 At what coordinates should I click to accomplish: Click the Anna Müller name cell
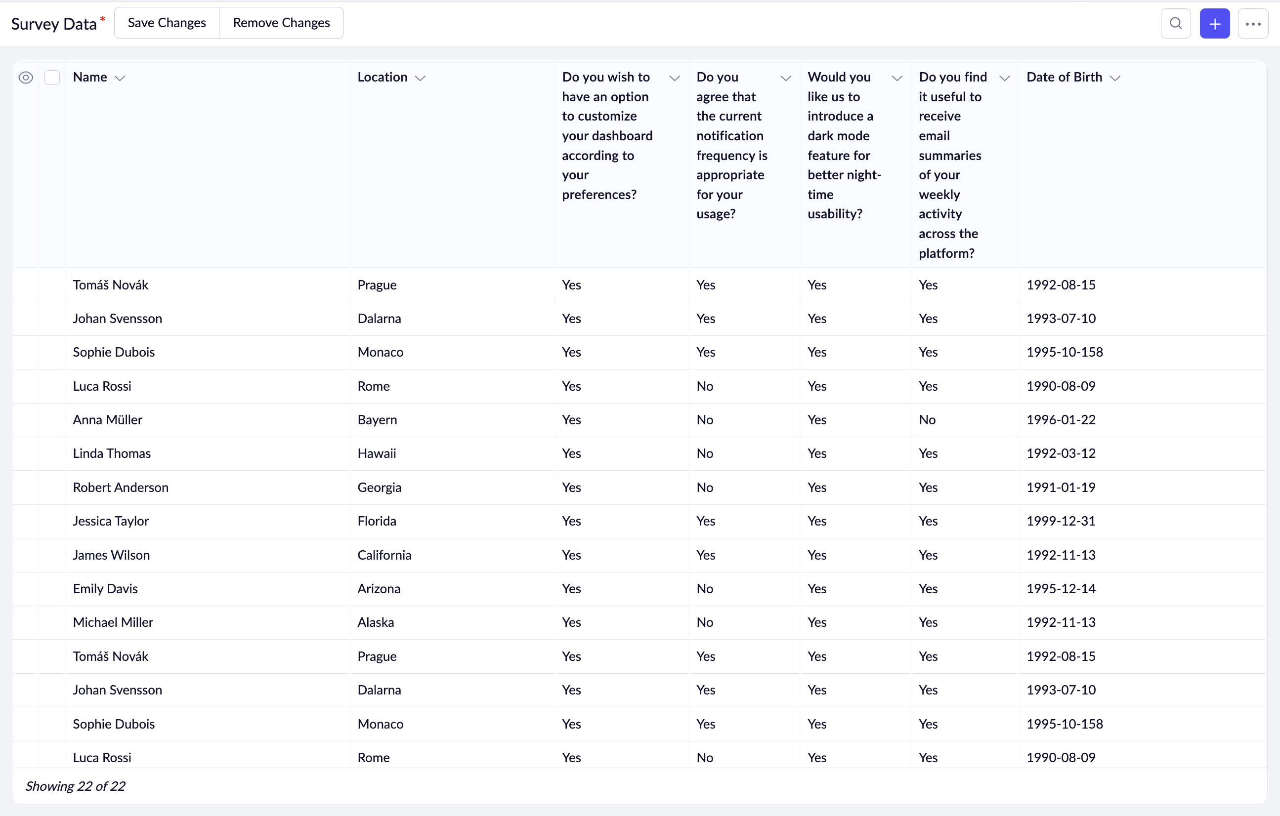point(107,420)
